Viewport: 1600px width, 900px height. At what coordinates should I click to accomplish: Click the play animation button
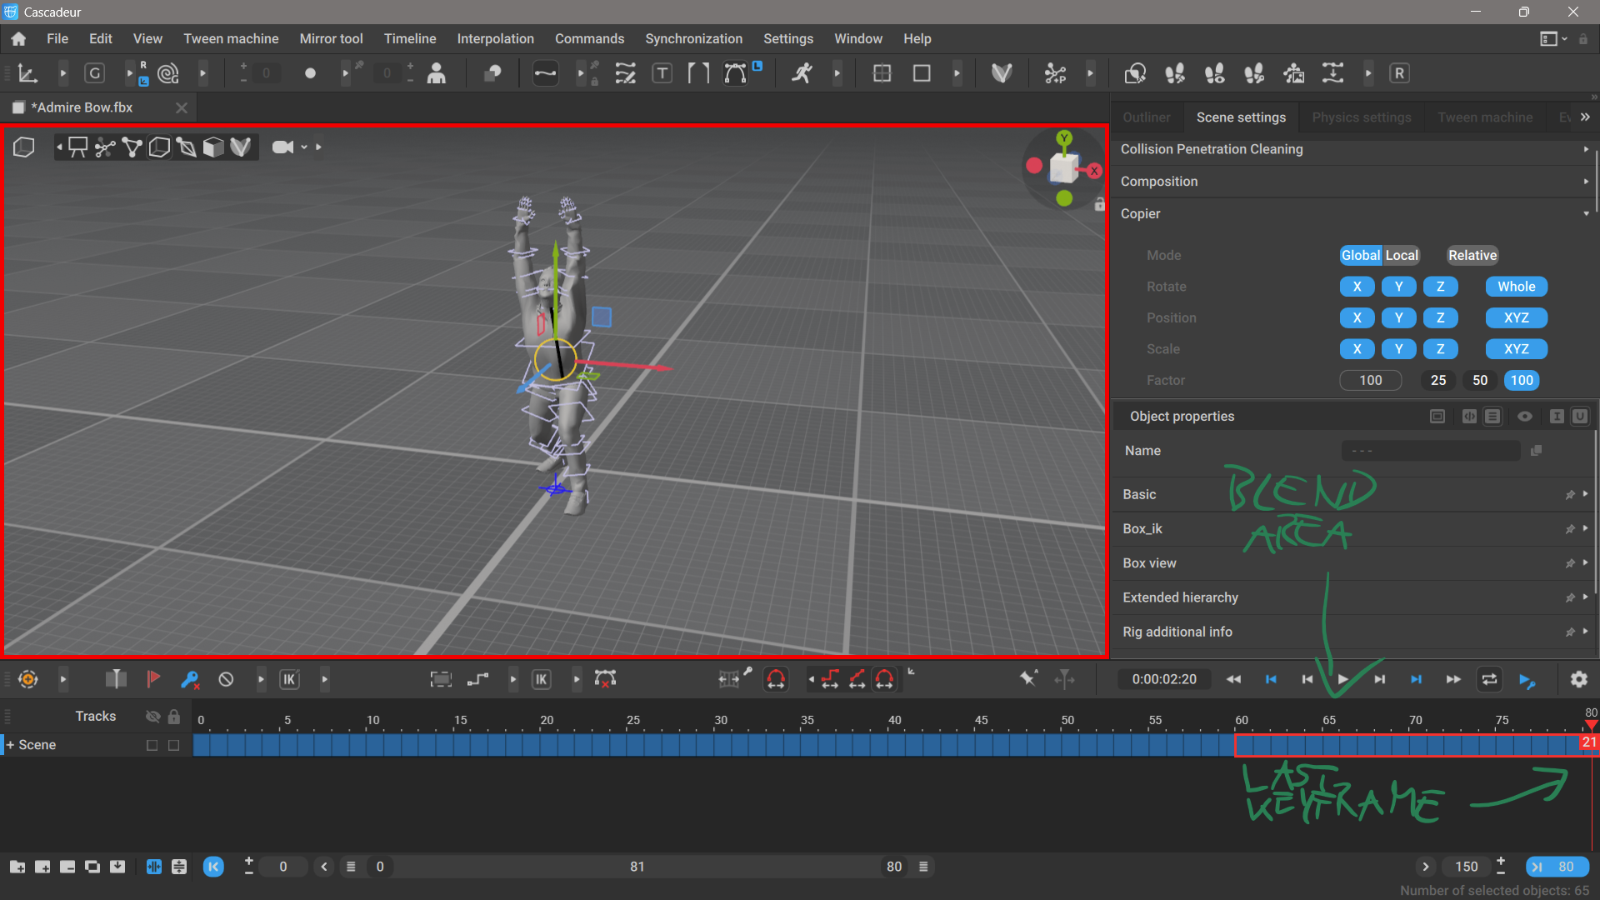pos(1342,679)
